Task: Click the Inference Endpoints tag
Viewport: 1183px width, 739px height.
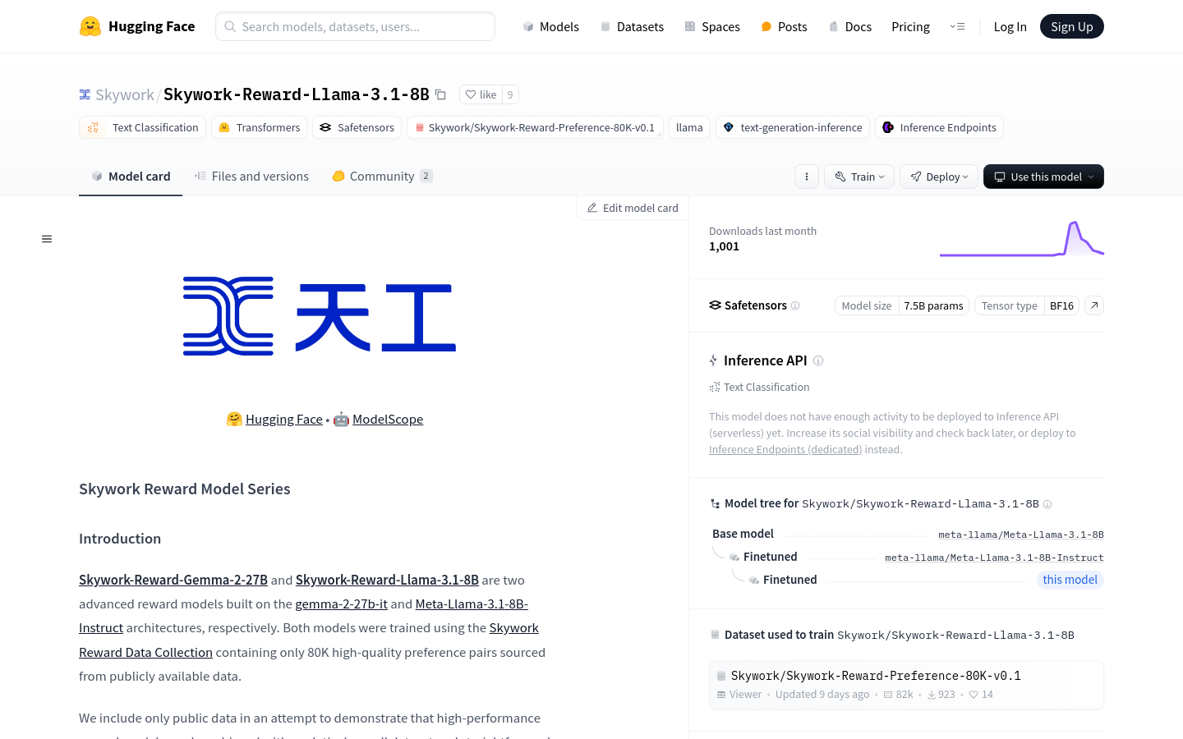Action: [939, 127]
